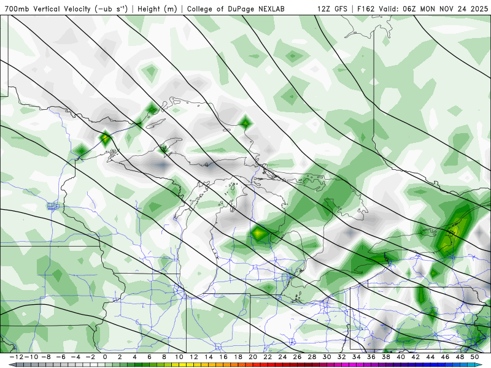491x368 pixels.
Task: Click the 30 value on the color scale
Action: [x=327, y=357]
